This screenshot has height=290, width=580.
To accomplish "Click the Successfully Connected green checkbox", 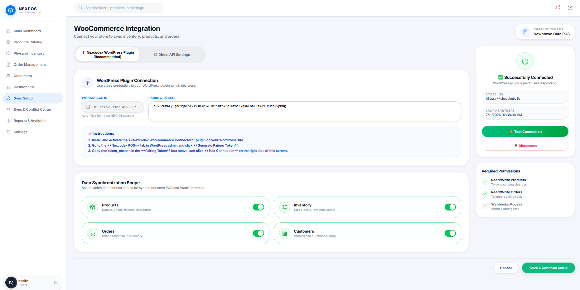I will pyautogui.click(x=500, y=77).
